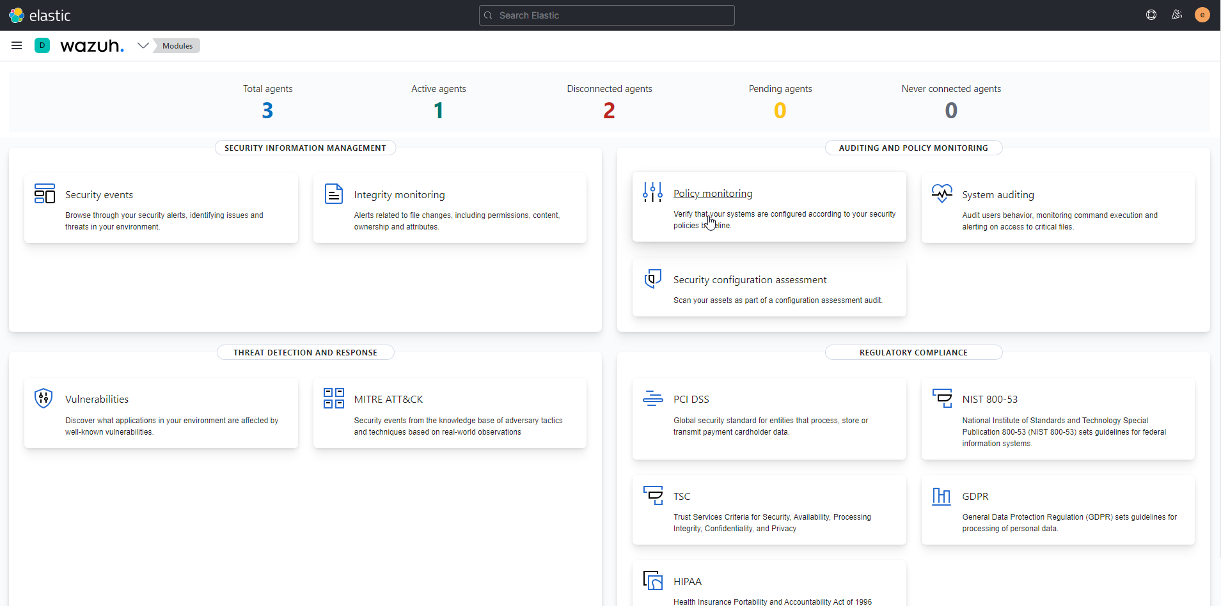Open the NIST 800-53 module
The height and width of the screenshot is (606, 1221).
[989, 400]
